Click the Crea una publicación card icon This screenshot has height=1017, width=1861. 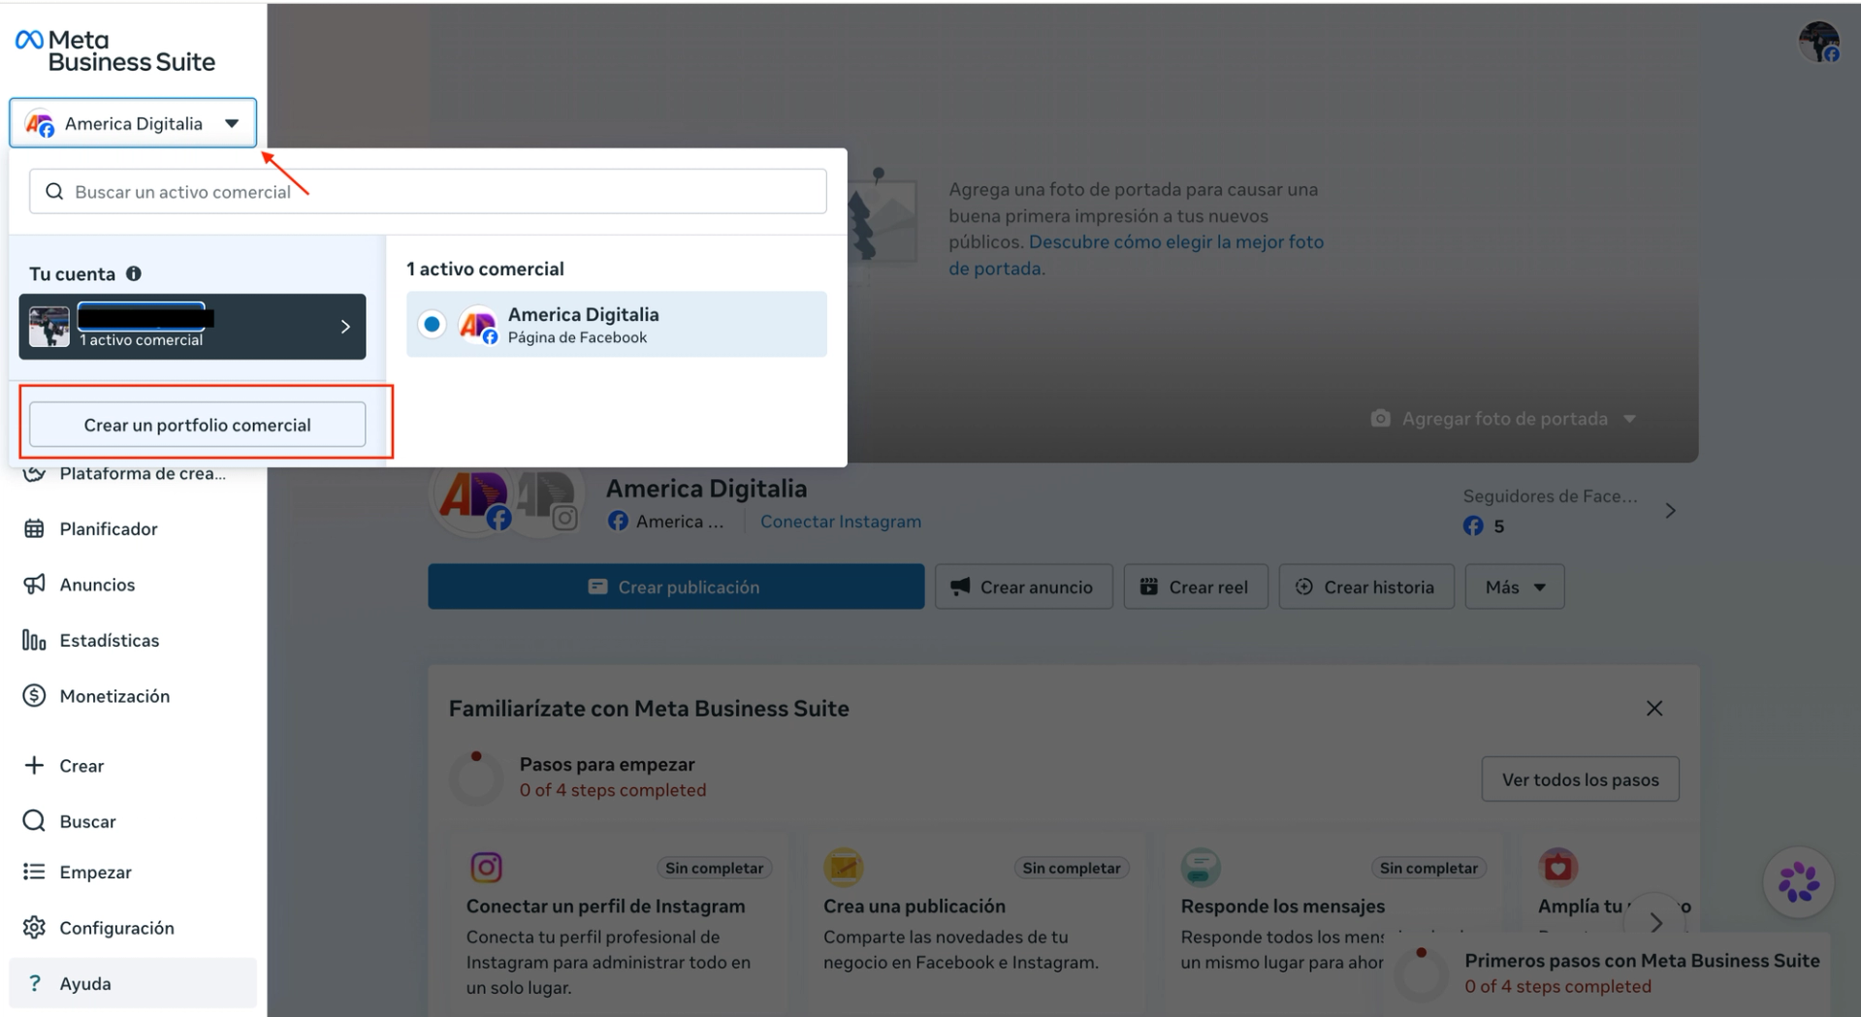click(x=843, y=867)
